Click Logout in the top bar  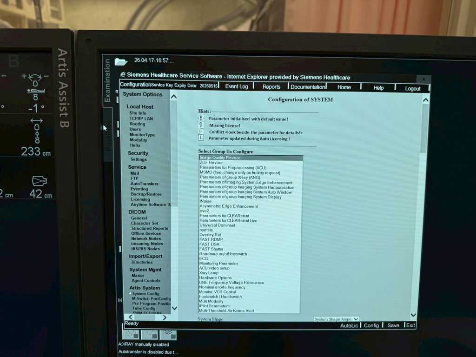point(413,88)
